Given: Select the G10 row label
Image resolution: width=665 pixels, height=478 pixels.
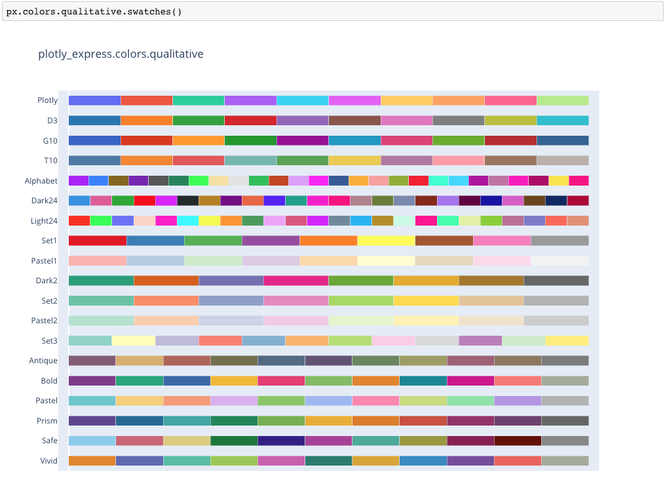Looking at the screenshot, I should tap(50, 140).
